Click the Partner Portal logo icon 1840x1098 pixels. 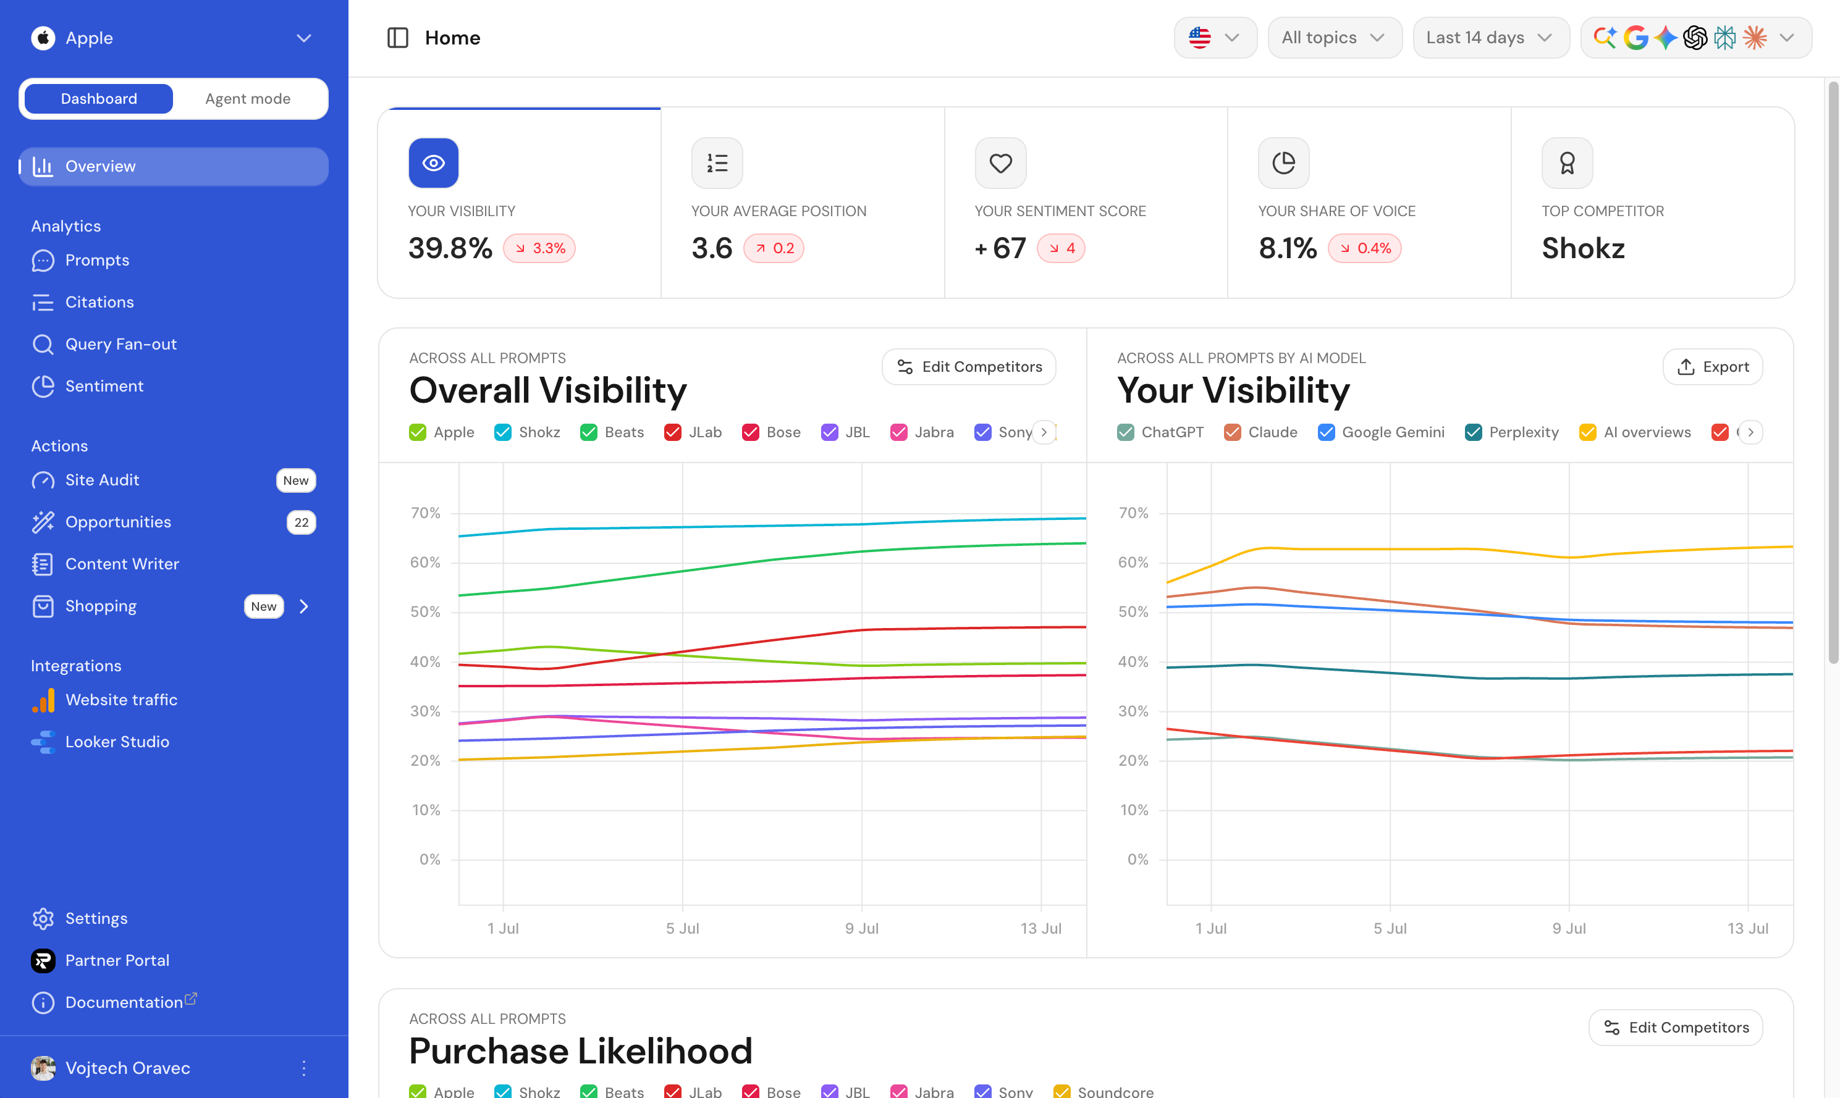[43, 960]
